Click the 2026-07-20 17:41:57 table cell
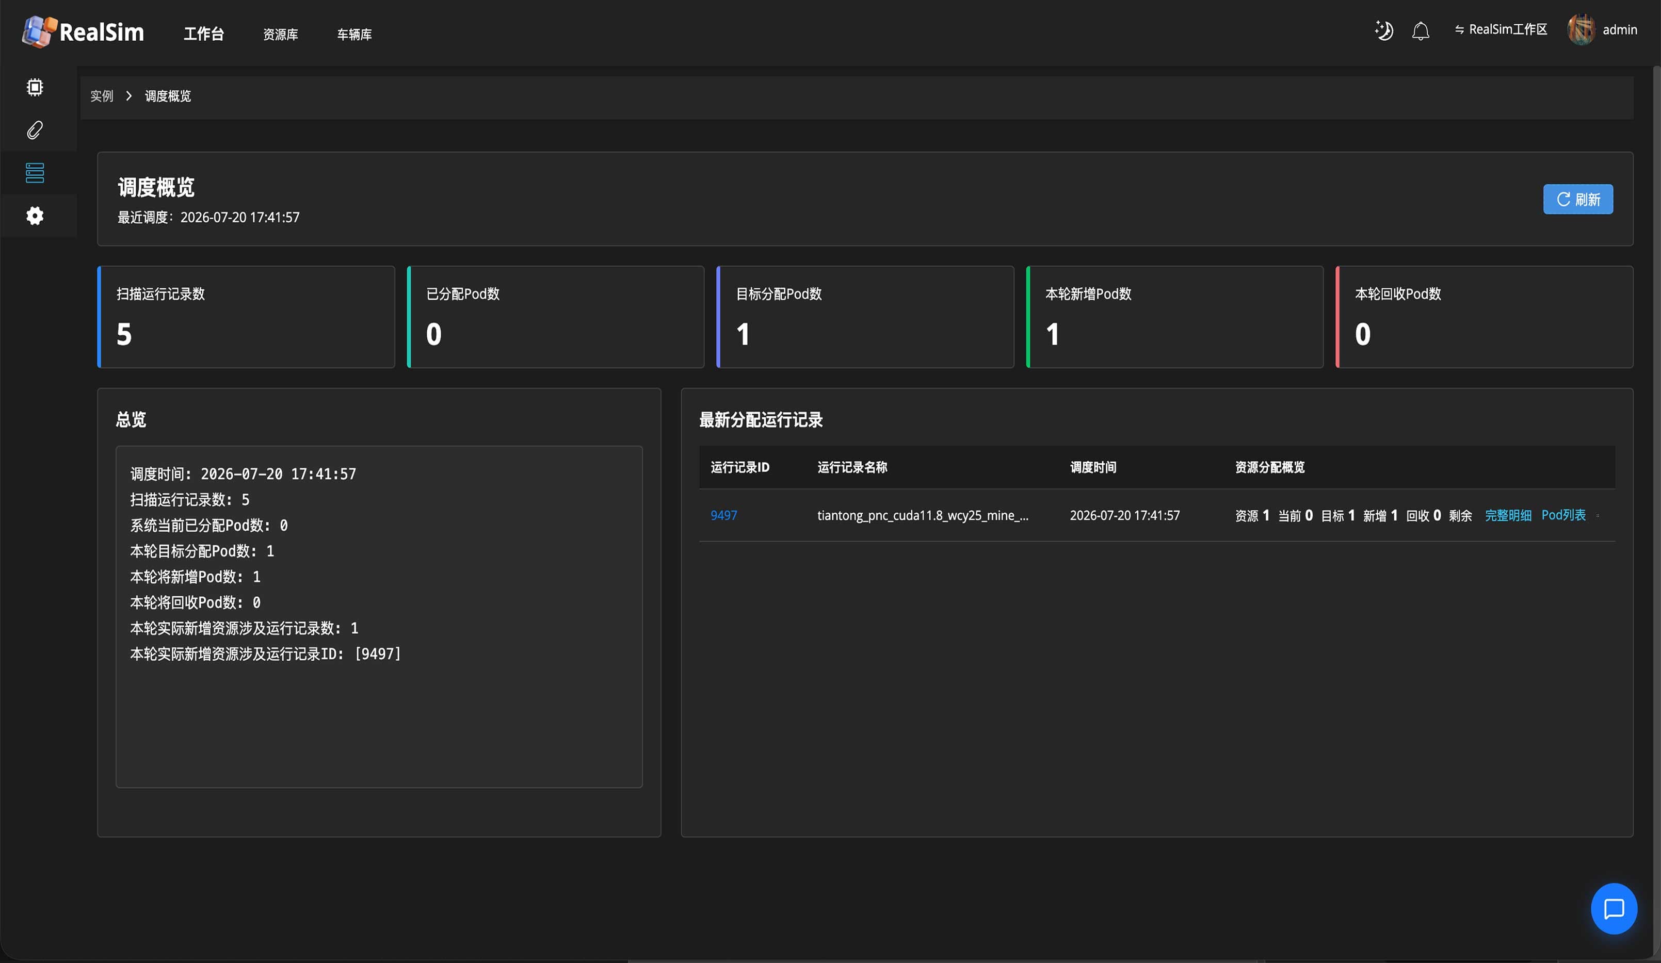The image size is (1661, 963). pos(1124,515)
